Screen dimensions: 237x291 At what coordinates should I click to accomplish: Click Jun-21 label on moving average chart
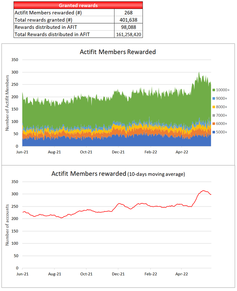[22, 274]
